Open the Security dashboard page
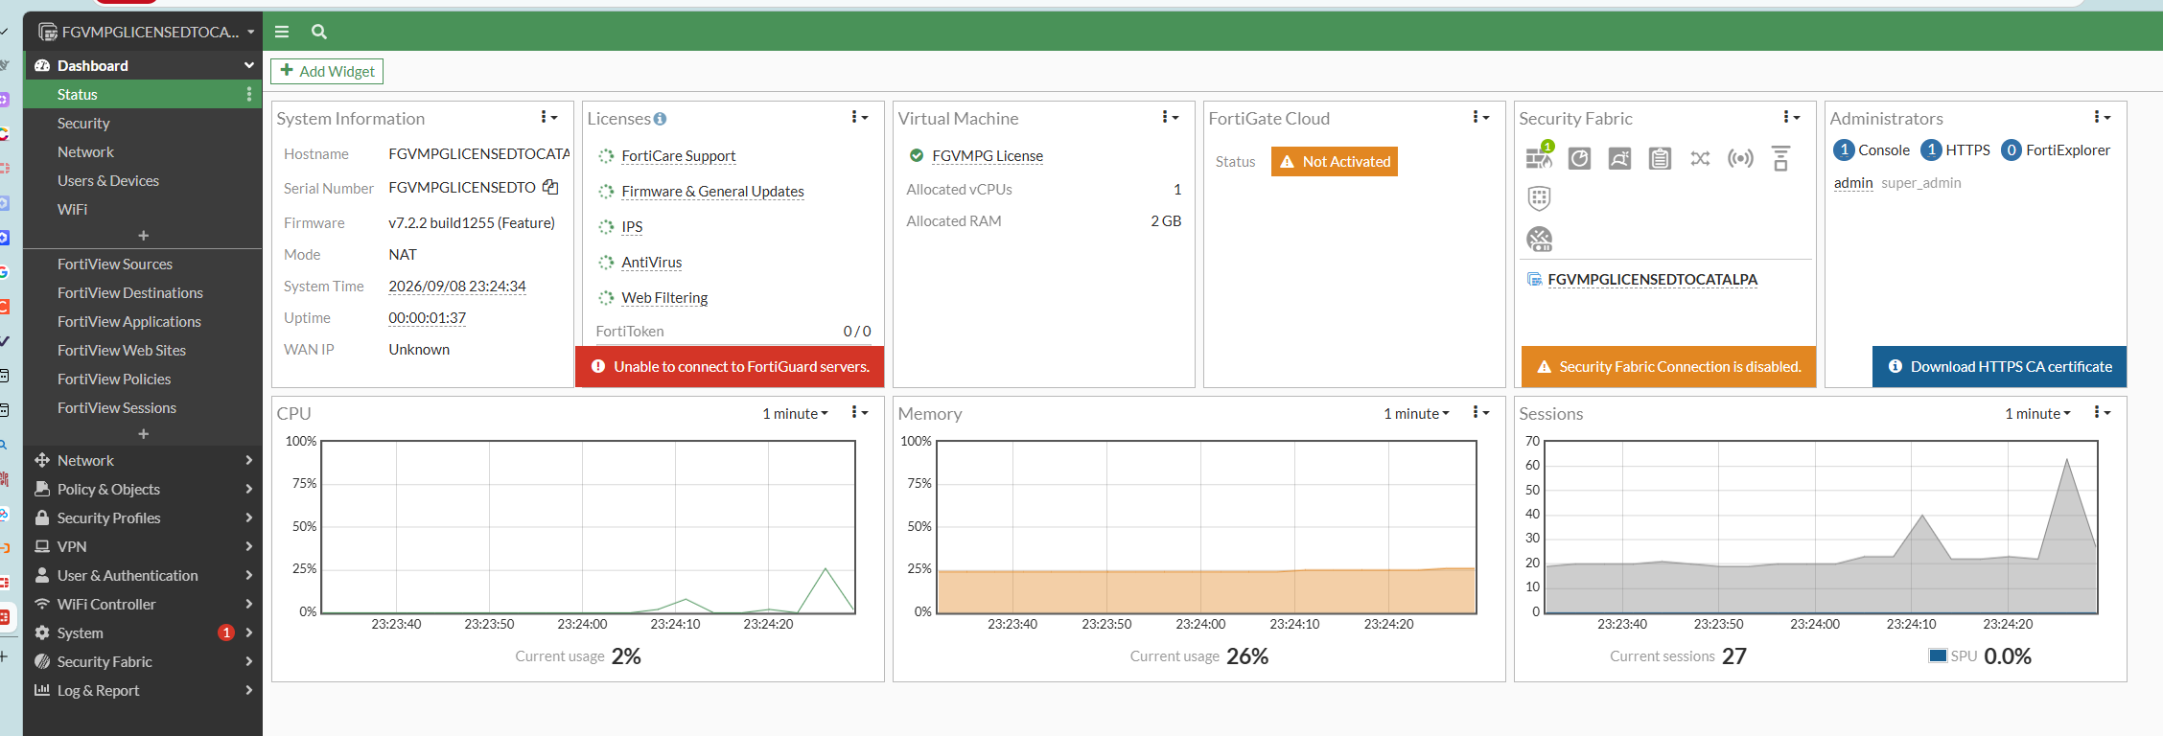This screenshot has width=2163, height=736. tap(83, 123)
